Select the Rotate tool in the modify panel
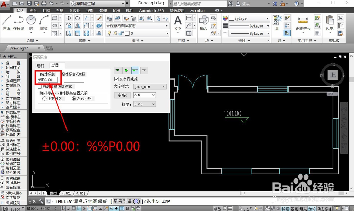Screen dimensions: 354x211 (78, 18)
